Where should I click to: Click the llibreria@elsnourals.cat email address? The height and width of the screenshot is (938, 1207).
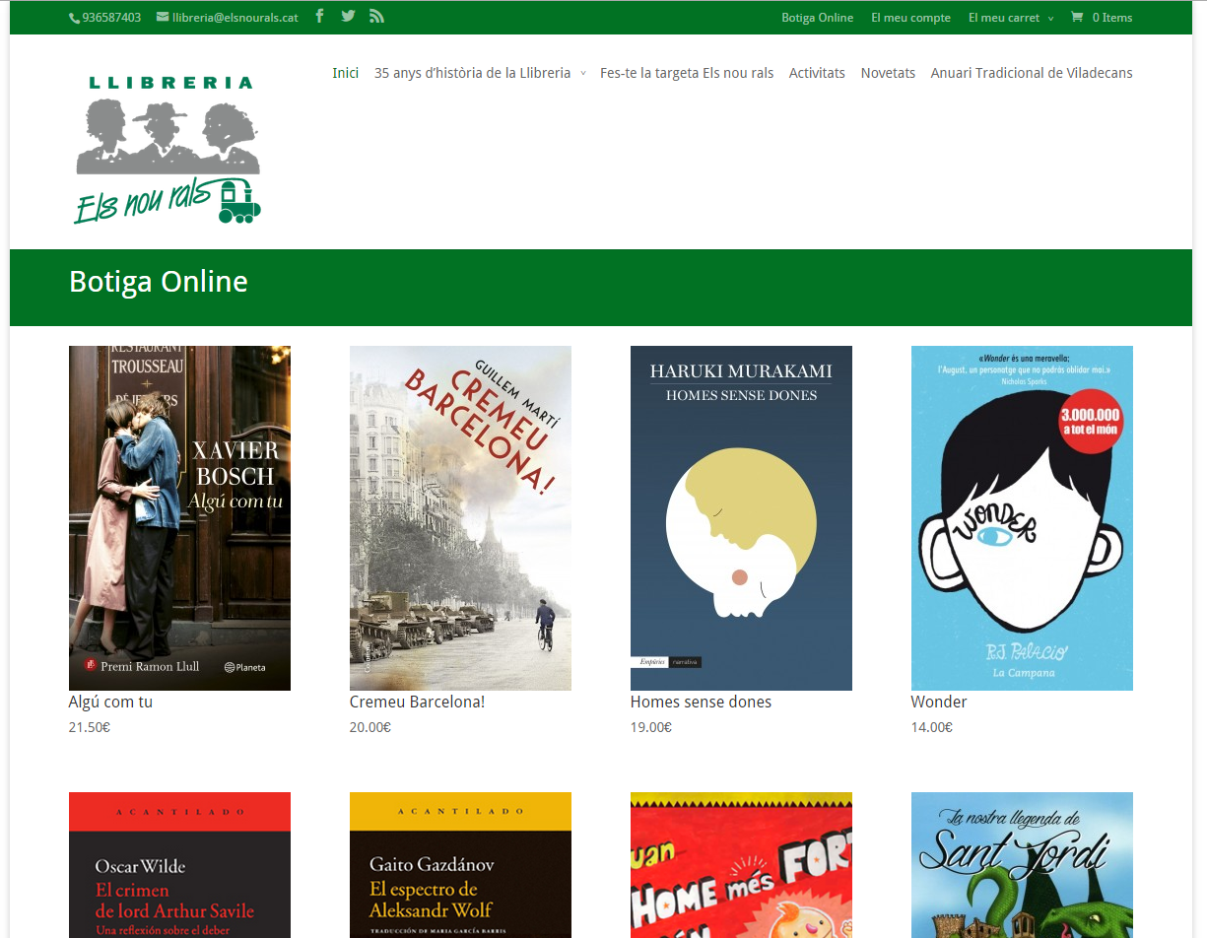point(235,18)
